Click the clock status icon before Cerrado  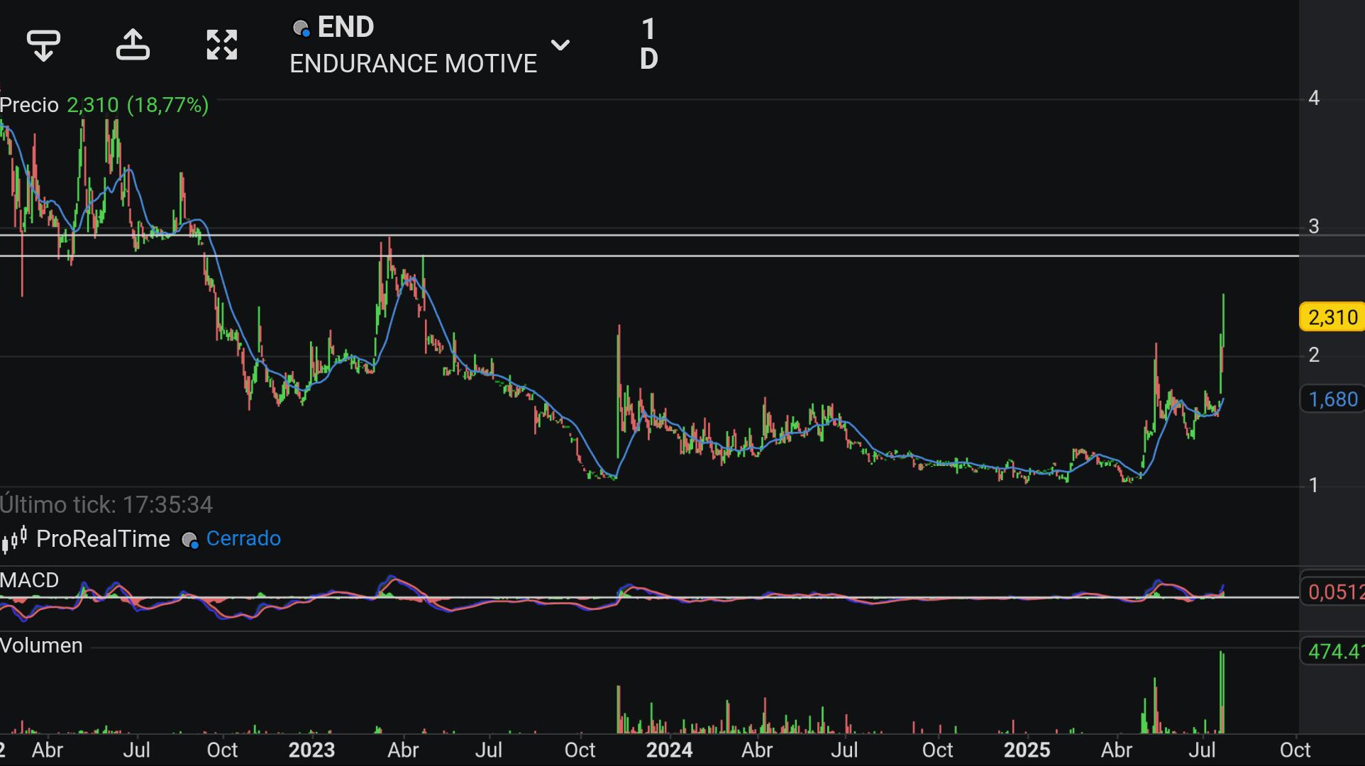pyautogui.click(x=189, y=540)
